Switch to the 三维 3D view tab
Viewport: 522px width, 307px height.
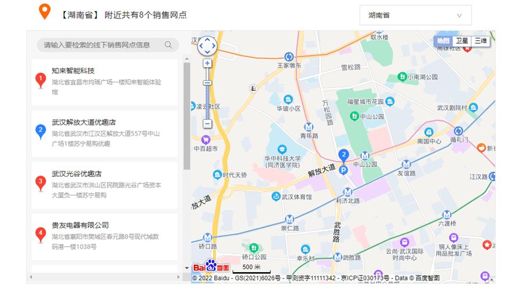point(480,41)
